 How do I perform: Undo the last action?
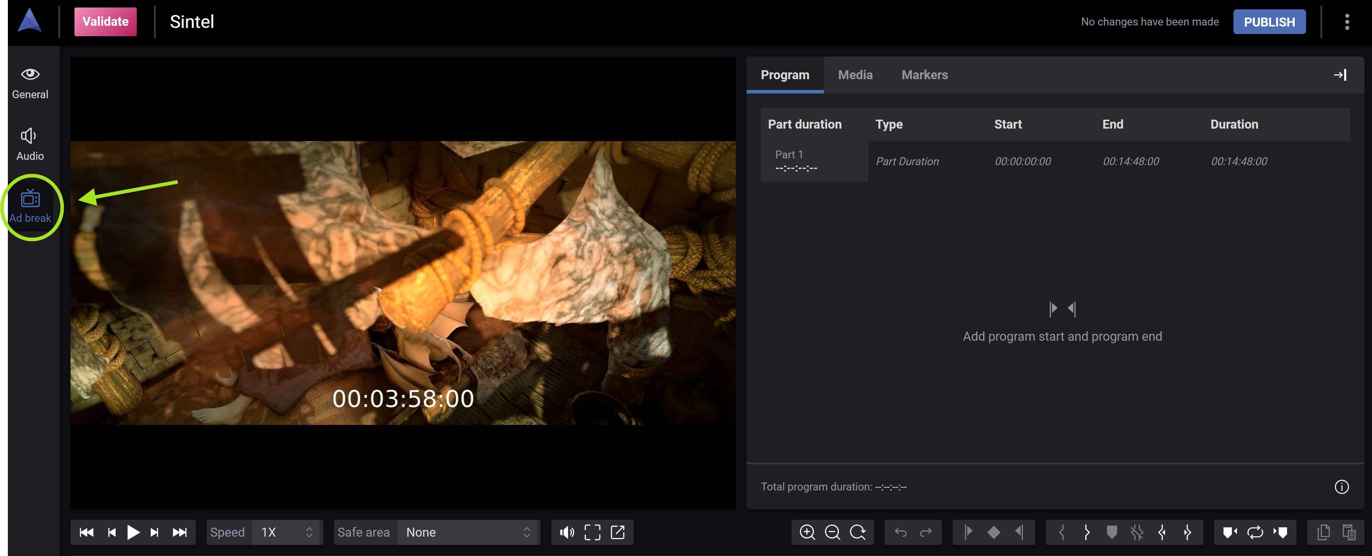(x=900, y=532)
